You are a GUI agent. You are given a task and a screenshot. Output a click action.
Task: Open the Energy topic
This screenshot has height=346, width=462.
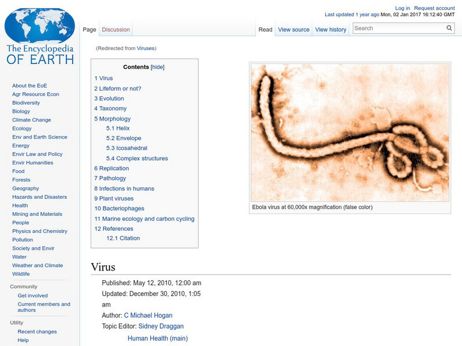pos(21,145)
